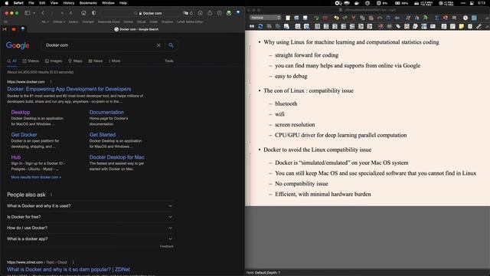This screenshot has height=276, width=490.
Task: Expand "How do I use Docker?" question
Action: click(90, 228)
